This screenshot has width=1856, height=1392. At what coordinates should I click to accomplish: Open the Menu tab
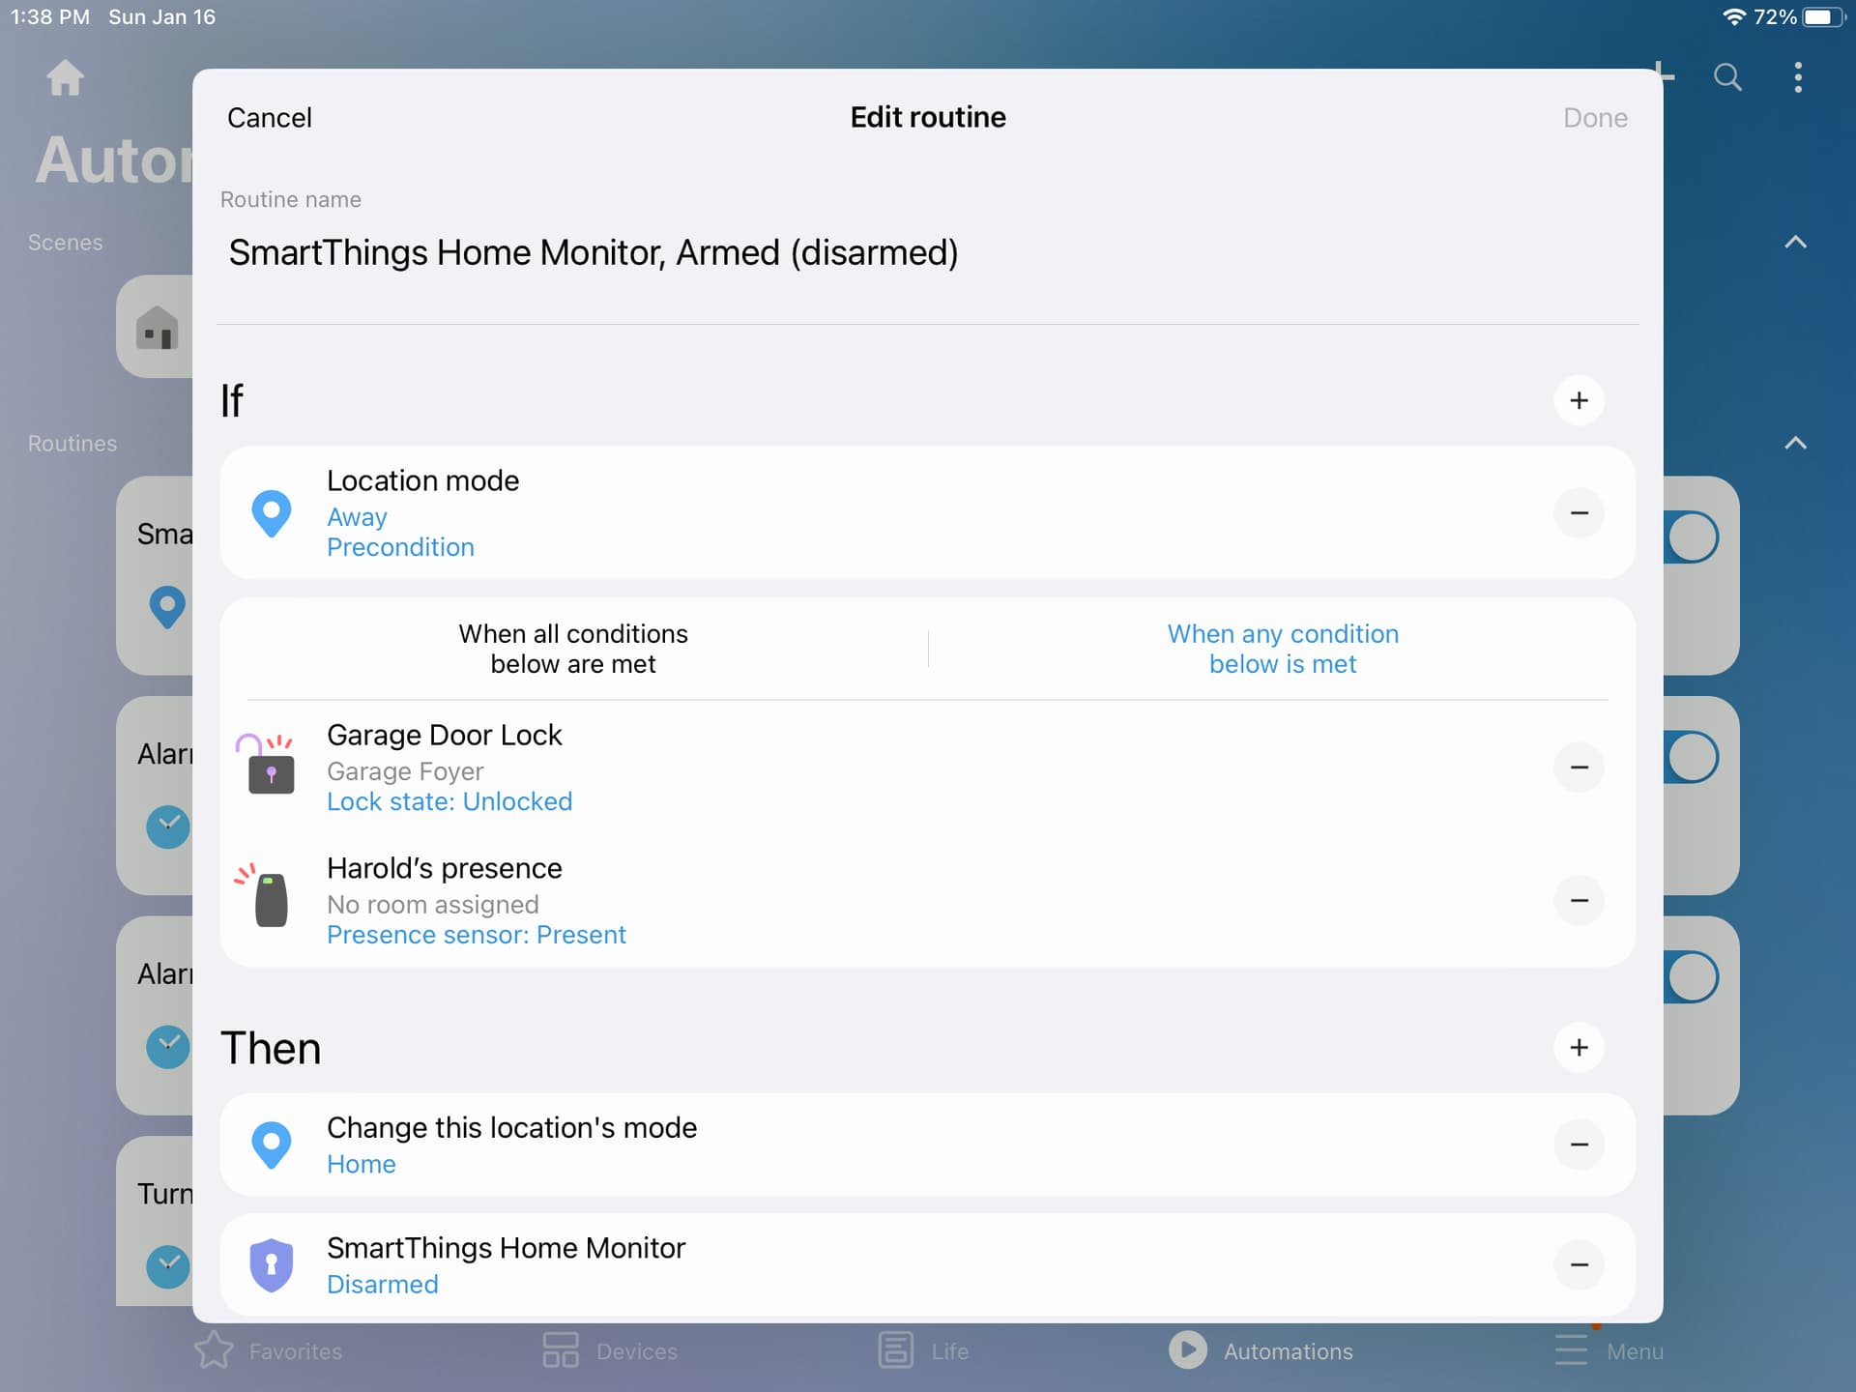1609,1350
